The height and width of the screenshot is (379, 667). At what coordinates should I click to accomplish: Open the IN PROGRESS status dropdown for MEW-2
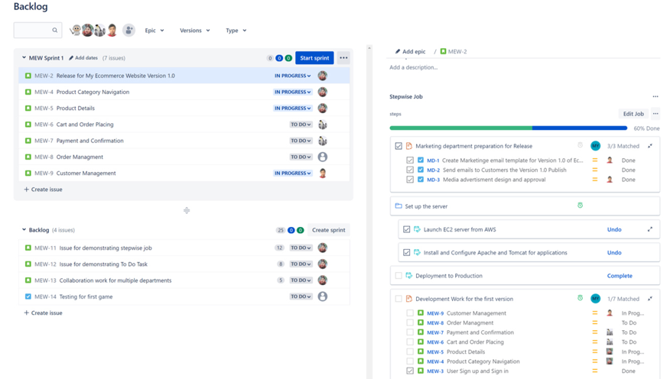click(x=292, y=76)
